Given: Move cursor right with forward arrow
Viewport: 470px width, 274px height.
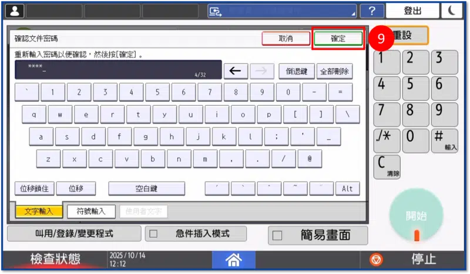Looking at the screenshot, I should tap(261, 71).
